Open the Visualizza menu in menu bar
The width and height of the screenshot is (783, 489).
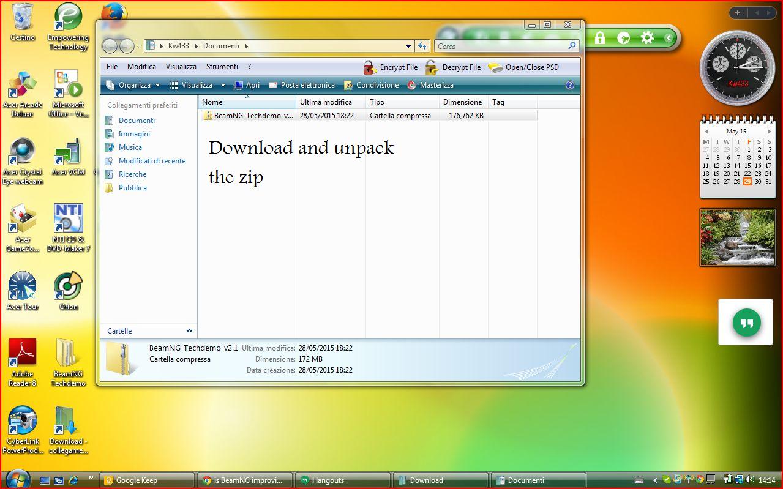pos(181,67)
